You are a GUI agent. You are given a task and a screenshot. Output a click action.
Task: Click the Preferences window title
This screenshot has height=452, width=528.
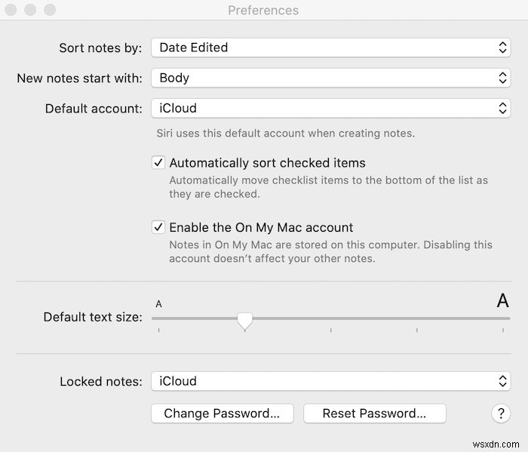263,10
